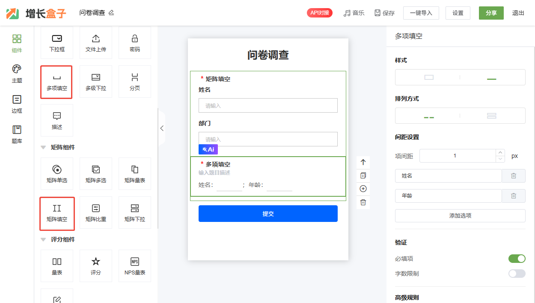Image resolution: width=535 pixels, height=303 pixels.
Task: Delete the 姓名 option
Action: [514, 176]
